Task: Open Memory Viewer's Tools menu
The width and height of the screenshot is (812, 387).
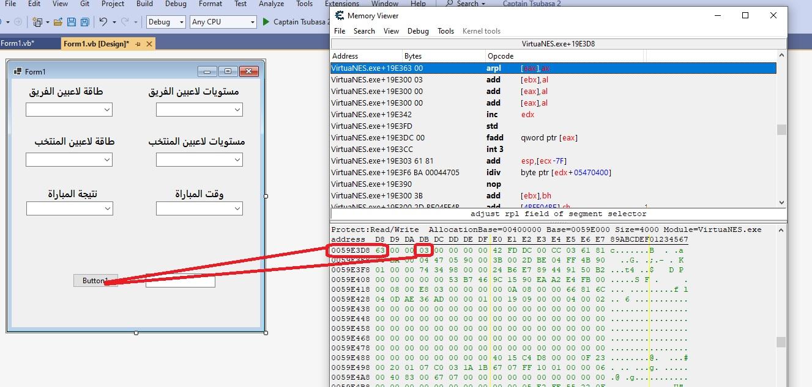Action: (x=445, y=31)
